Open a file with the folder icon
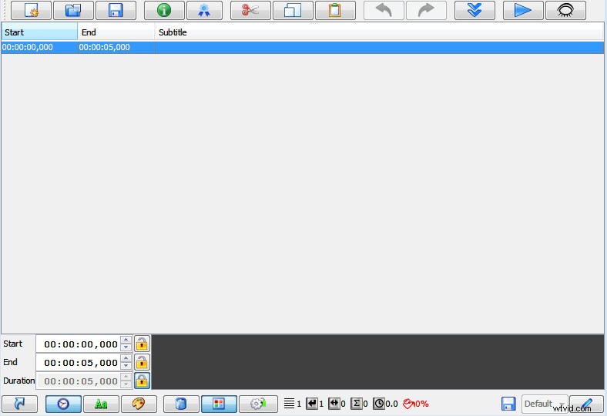This screenshot has width=607, height=416. coord(73,11)
